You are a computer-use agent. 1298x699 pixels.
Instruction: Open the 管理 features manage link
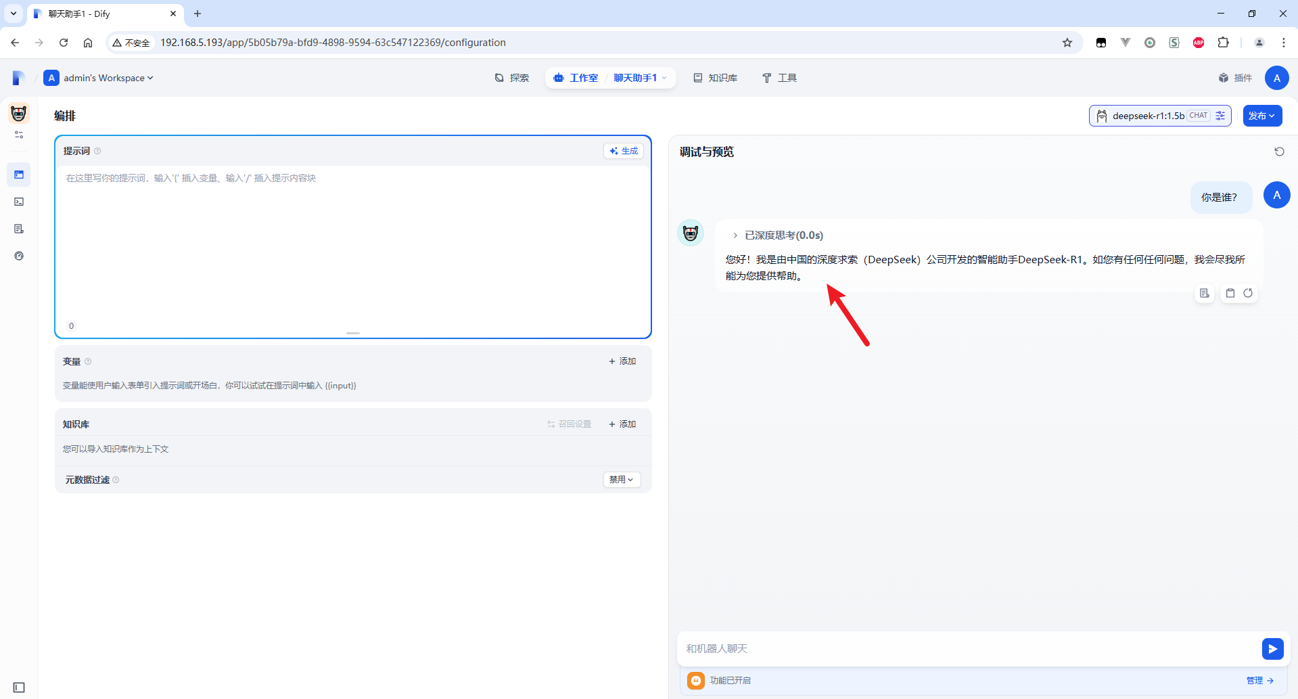click(x=1260, y=681)
